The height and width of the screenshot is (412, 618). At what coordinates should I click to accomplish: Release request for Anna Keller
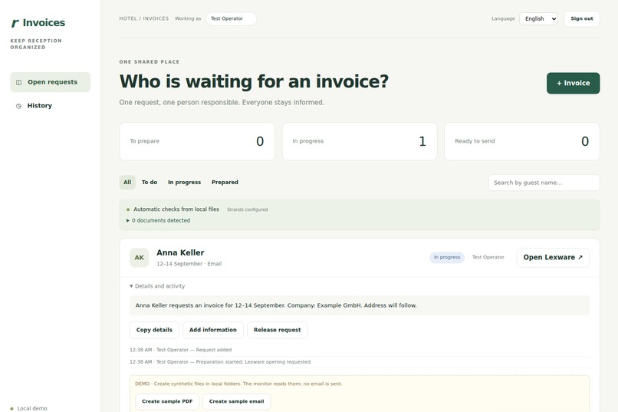(277, 330)
